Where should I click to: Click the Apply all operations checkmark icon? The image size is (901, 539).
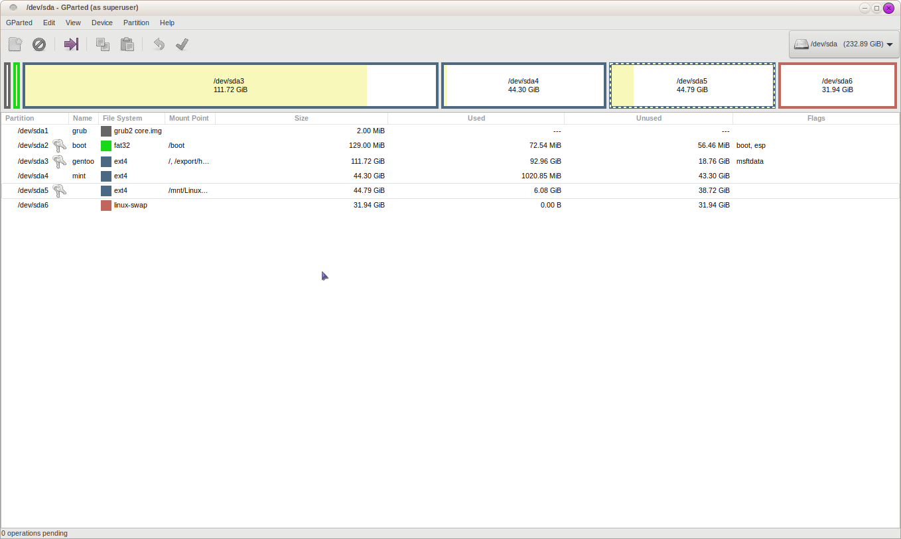tap(182, 44)
